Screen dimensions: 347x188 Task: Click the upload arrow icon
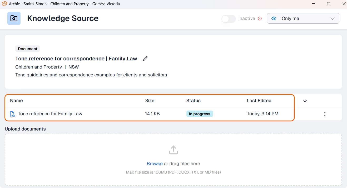(173, 150)
